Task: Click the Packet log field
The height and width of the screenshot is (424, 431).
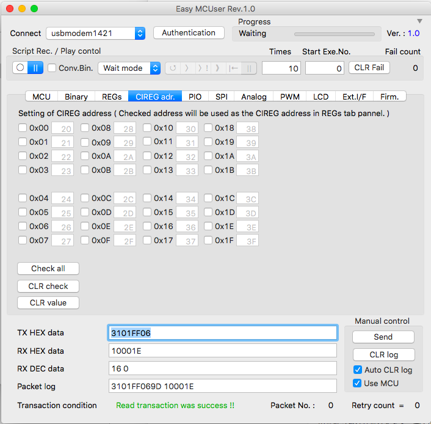Action: 223,386
